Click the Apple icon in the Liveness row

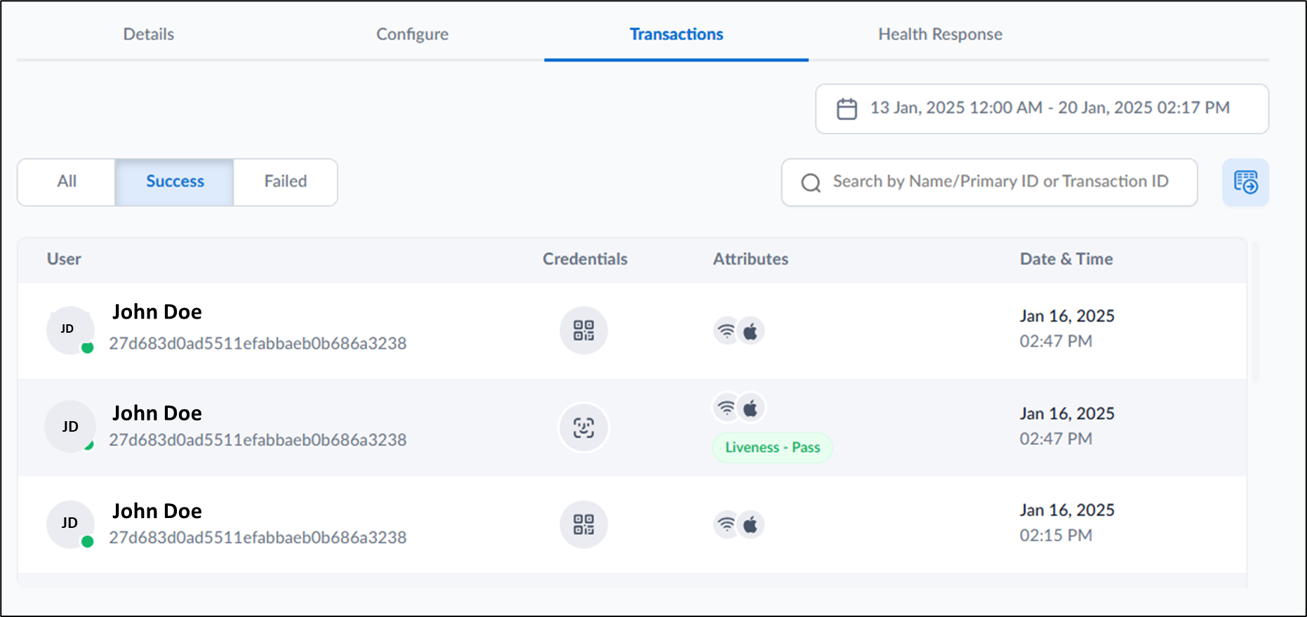[750, 408]
